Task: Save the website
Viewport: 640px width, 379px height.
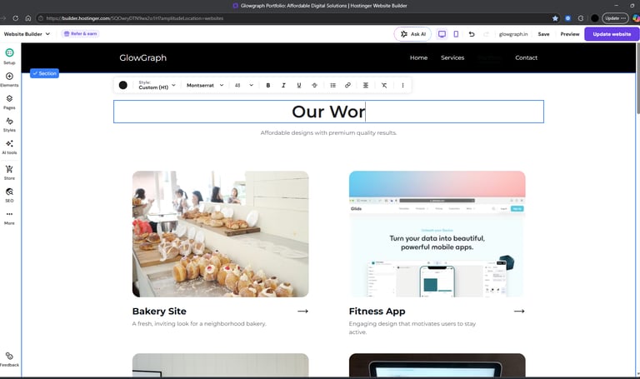Action: tap(543, 34)
